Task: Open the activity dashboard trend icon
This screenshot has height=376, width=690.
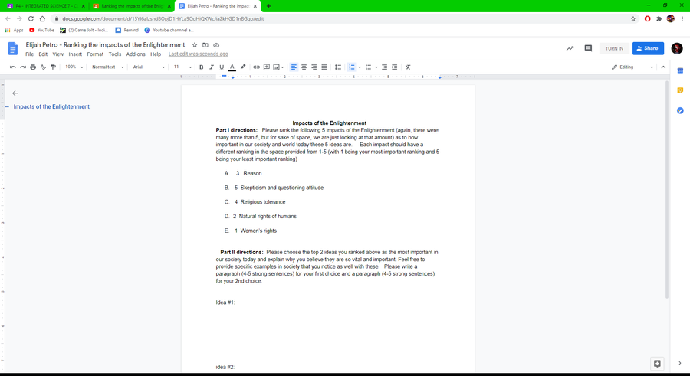Action: click(x=570, y=48)
